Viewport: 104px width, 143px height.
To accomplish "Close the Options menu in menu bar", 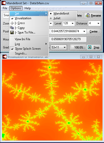I will tap(16, 8).
